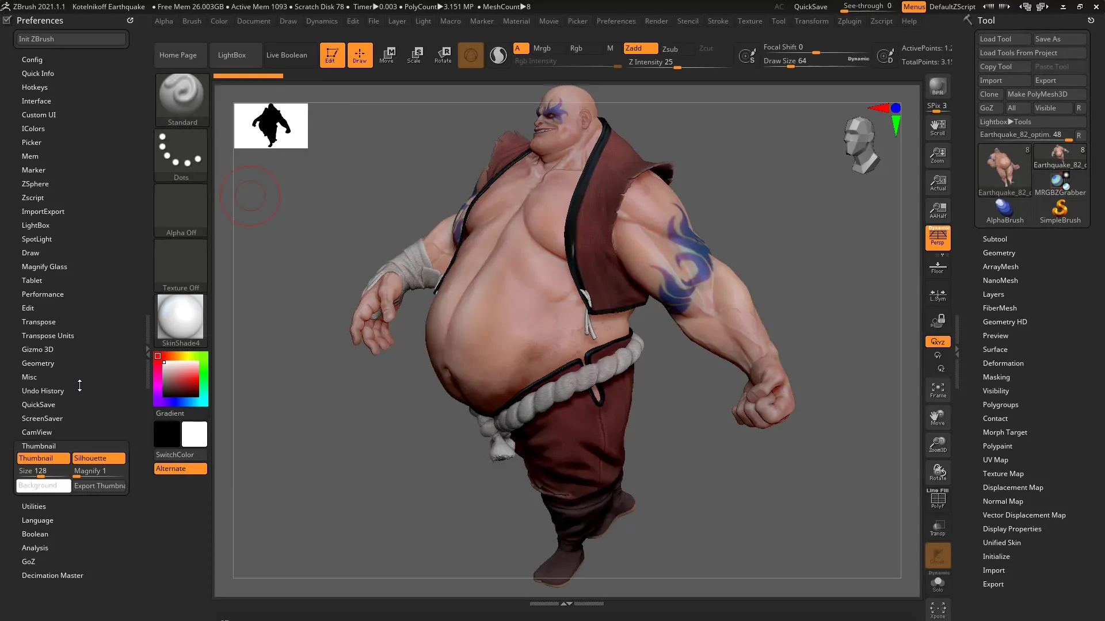Activate the Scale tool icon
This screenshot has width=1105, height=621.
tap(414, 55)
